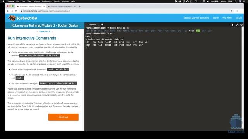Viewport: 248px width, 139px height.
Task: Close the Katacoda Interactive Learning tab
Action: point(75,7)
